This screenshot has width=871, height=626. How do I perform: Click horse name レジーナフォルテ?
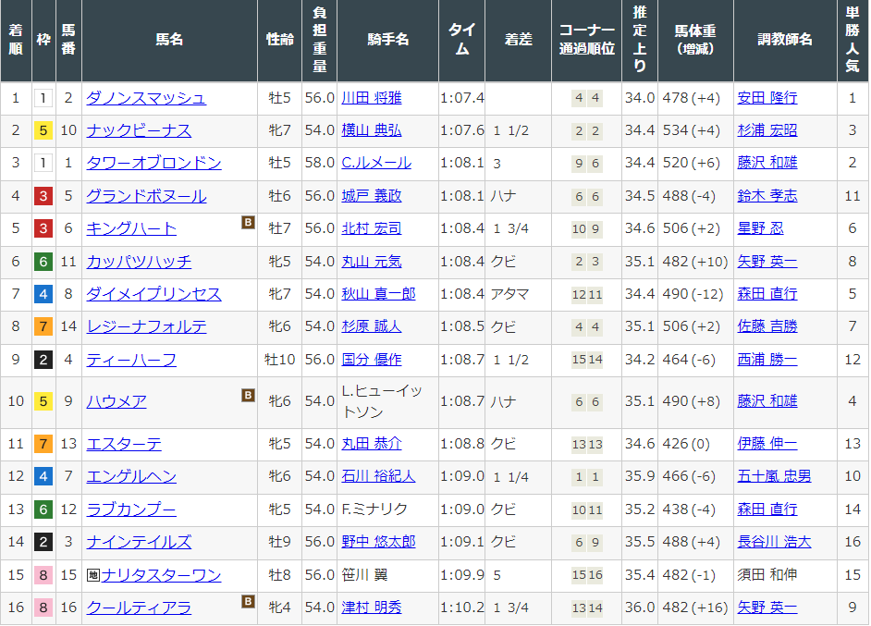coord(146,326)
